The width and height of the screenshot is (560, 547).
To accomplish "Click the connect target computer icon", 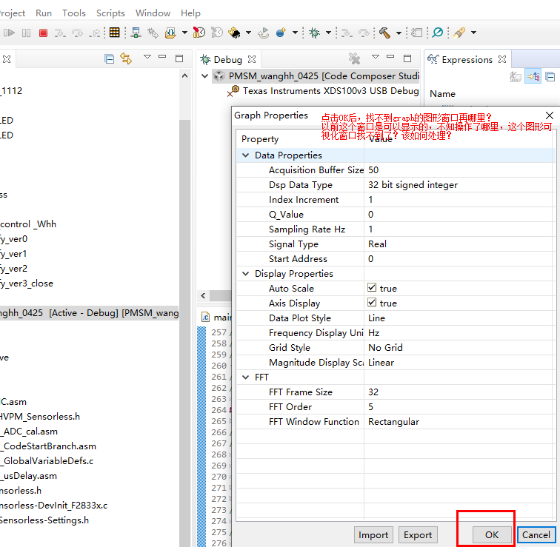I will point(136,33).
